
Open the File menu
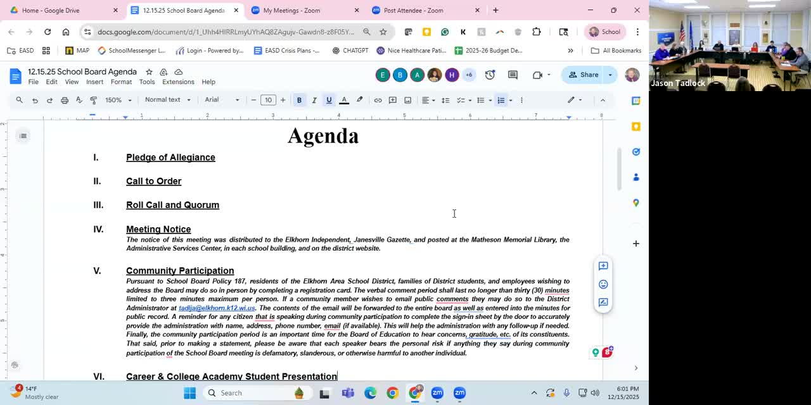[33, 82]
